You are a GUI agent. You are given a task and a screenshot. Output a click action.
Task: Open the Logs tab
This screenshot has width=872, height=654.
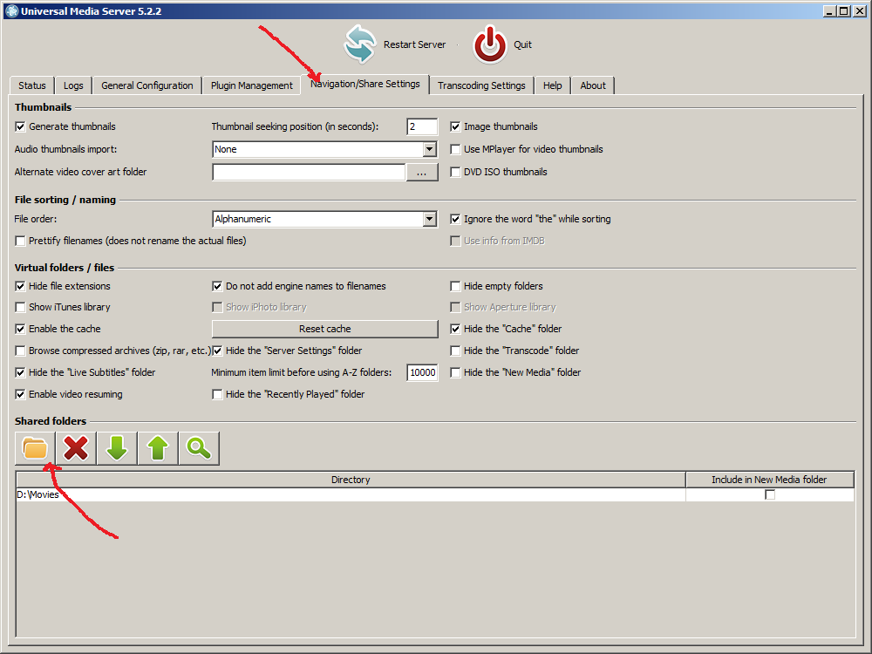pyautogui.click(x=73, y=85)
